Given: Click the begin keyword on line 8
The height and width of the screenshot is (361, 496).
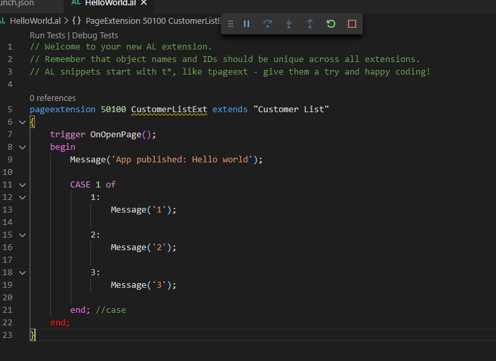Looking at the screenshot, I should click(63, 147).
